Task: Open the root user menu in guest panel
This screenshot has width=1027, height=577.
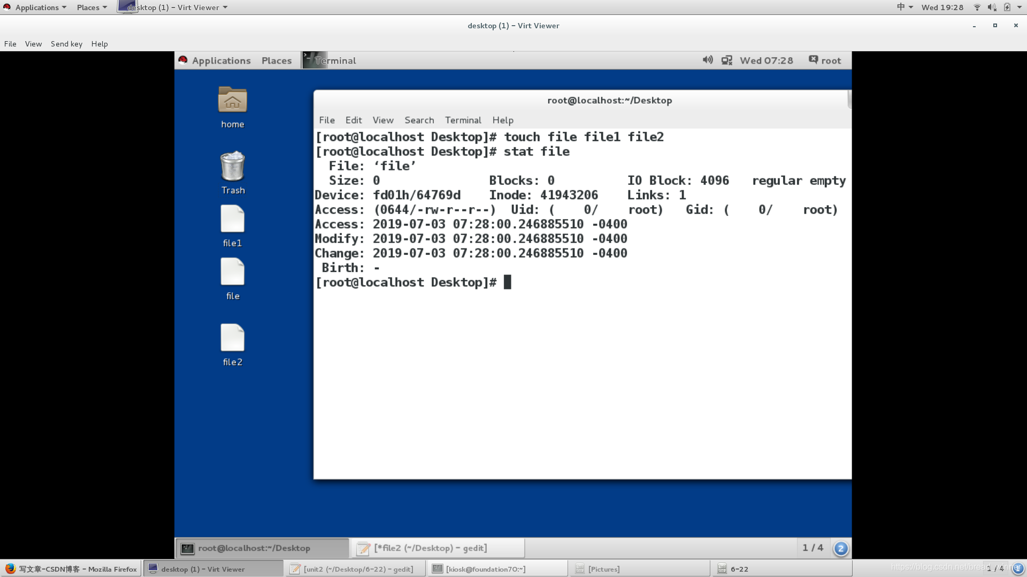Action: (x=825, y=60)
